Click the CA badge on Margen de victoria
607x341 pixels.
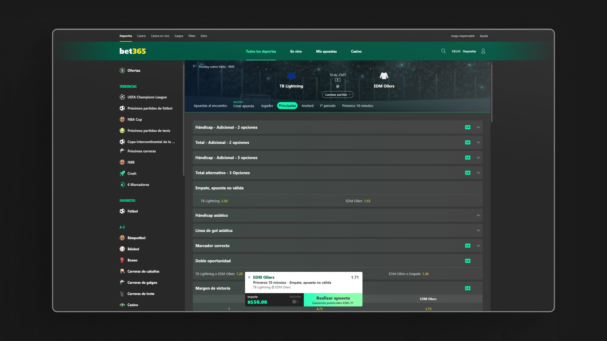(x=468, y=288)
